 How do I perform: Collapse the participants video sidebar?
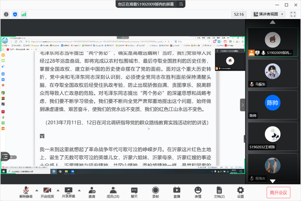[x=242, y=105]
